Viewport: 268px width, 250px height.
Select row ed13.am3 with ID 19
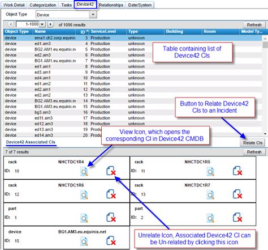132,129
